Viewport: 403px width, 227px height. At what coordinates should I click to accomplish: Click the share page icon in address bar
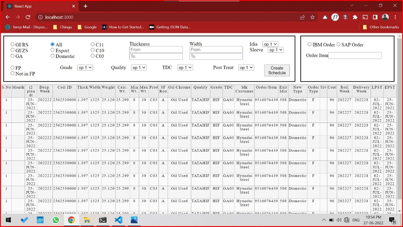coord(302,17)
